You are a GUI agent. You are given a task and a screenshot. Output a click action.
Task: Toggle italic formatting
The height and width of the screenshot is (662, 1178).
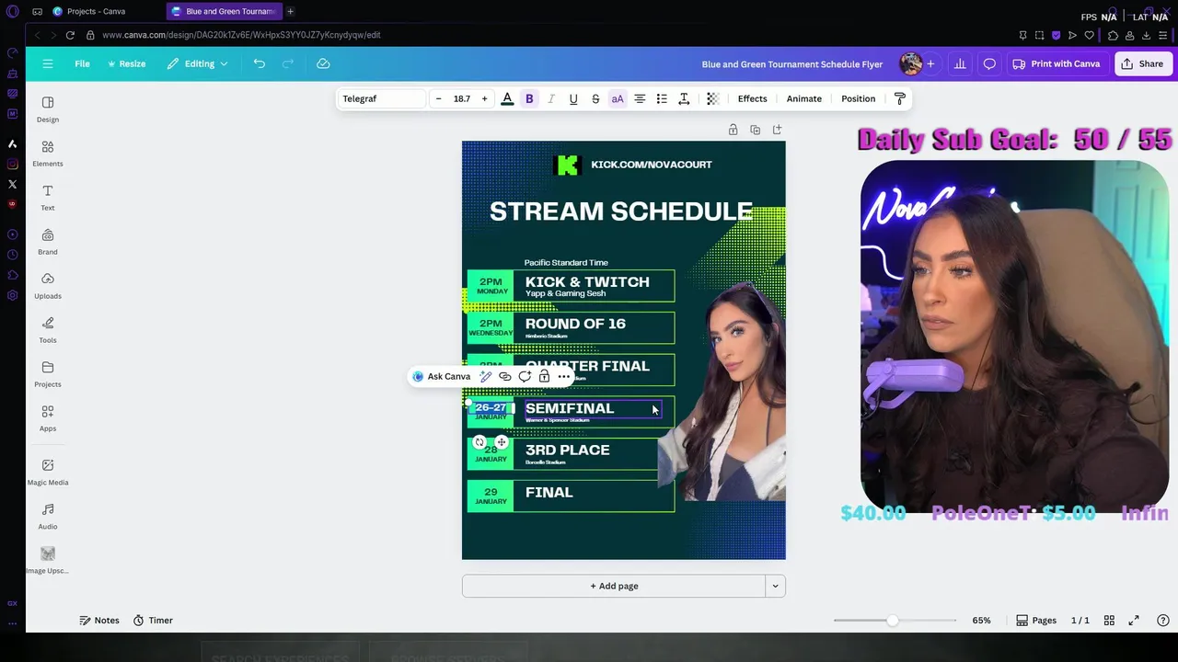pos(551,98)
